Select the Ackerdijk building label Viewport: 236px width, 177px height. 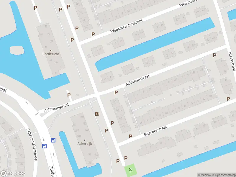85,144
